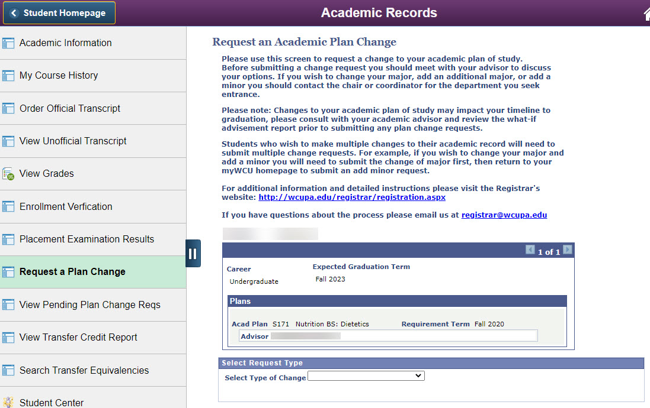Viewport: 650px width, 408px height.
Task: Click the next record arrow icon
Action: click(x=568, y=250)
